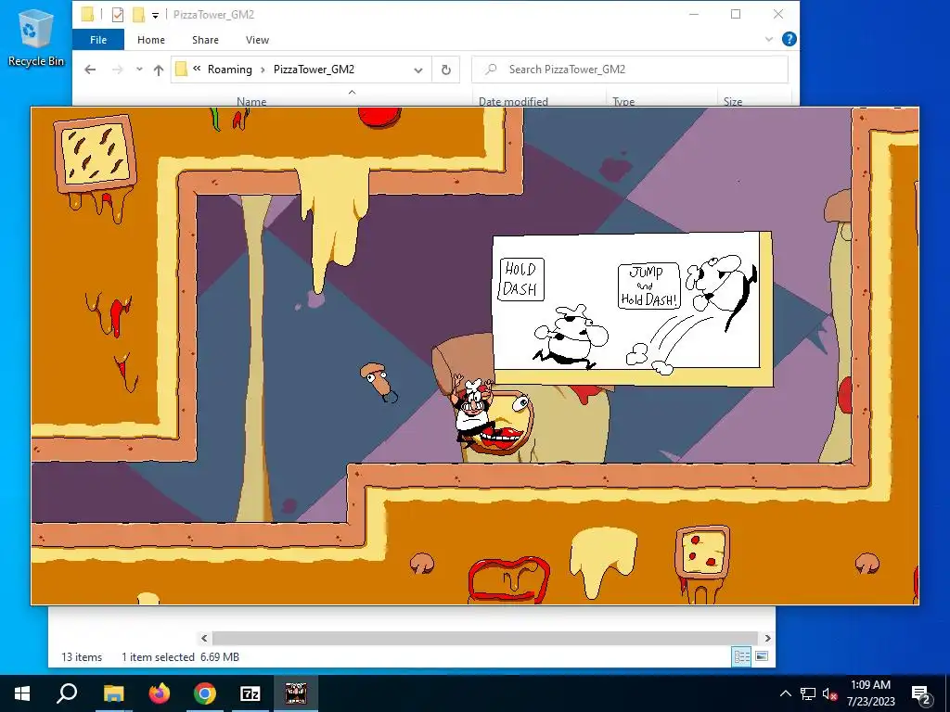Minimize the PizzaTower_GM2 Explorer window
950x712 pixels.
[694, 15]
